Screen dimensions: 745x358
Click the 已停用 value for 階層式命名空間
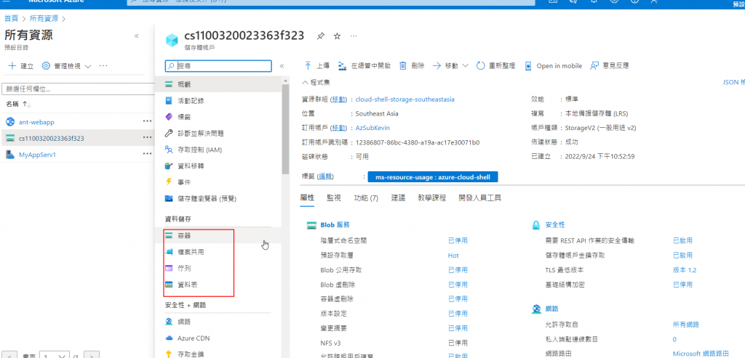coord(458,241)
